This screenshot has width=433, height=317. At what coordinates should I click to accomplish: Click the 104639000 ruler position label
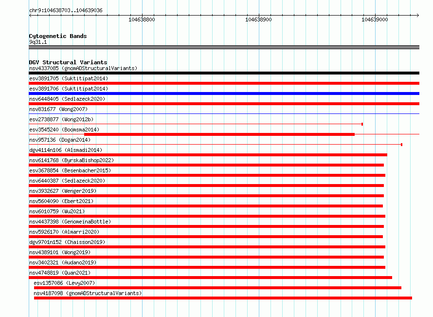[375, 19]
